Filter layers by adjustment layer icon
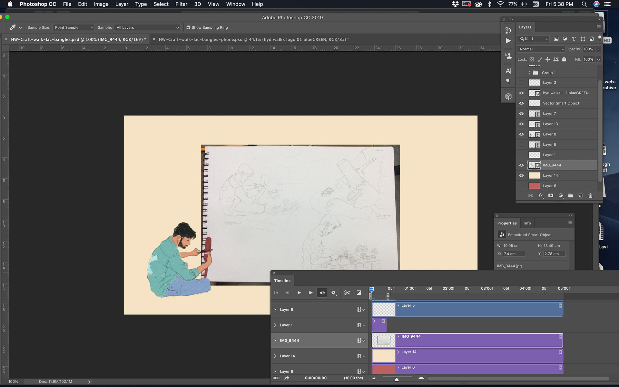Screen dimensions: 619x387 point(565,39)
